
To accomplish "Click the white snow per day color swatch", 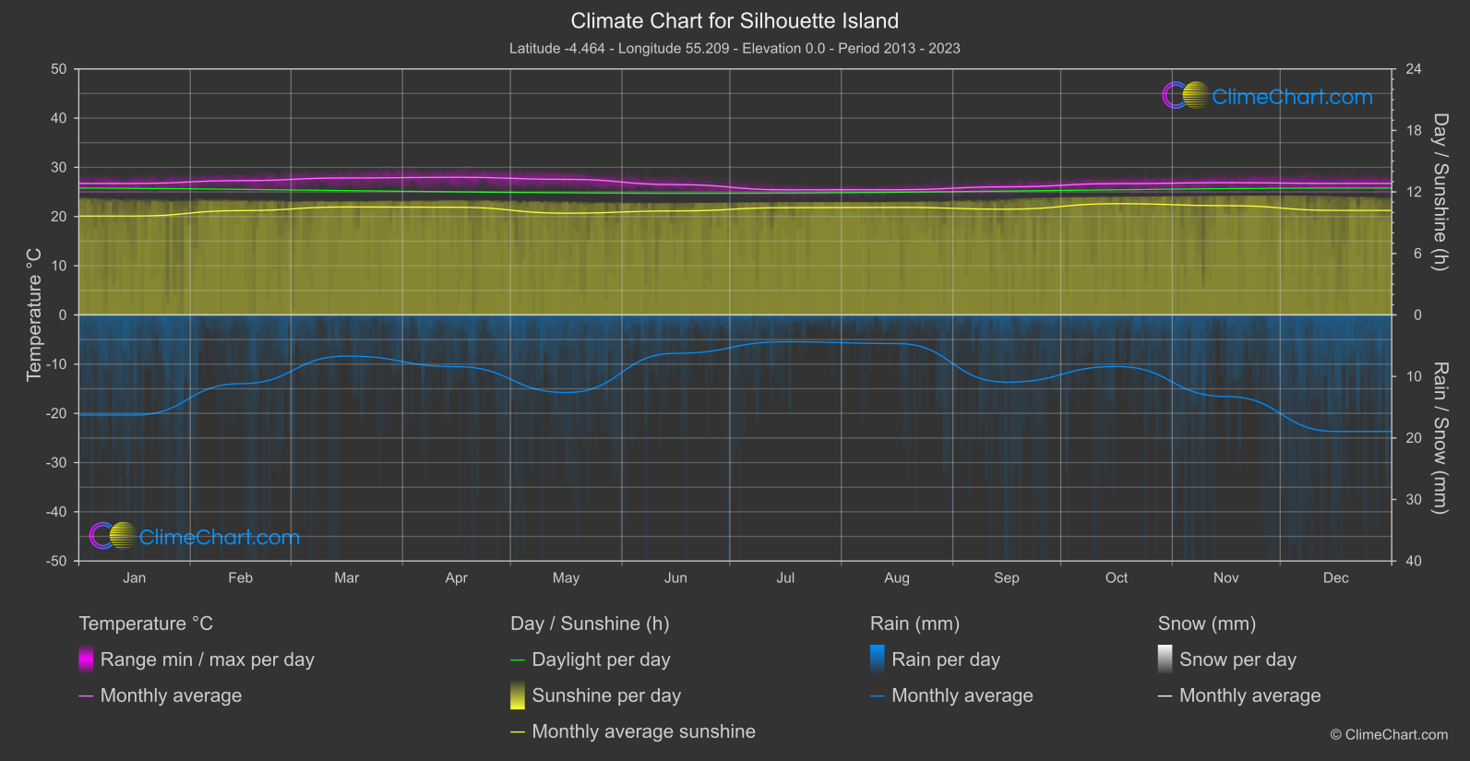I will (1165, 659).
